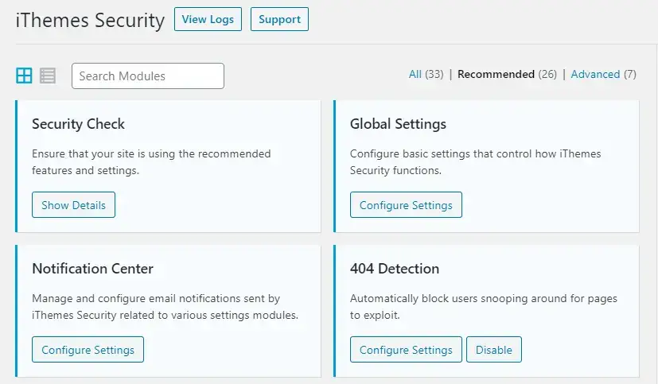
Task: Open View Logs
Action: [208, 19]
